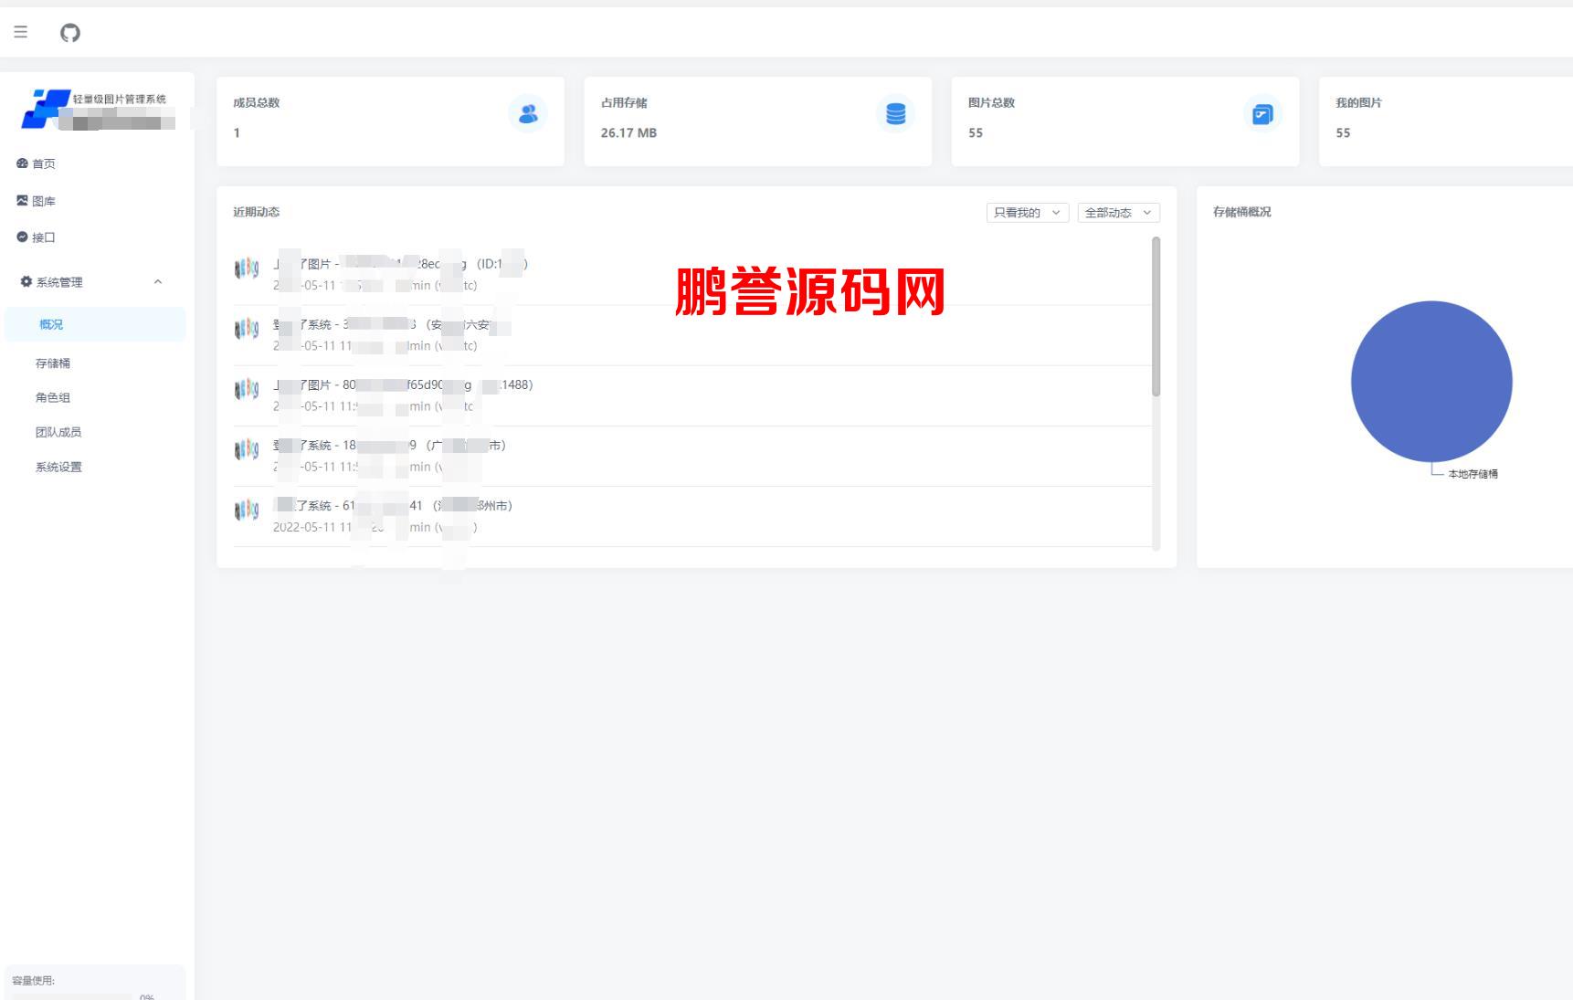Screen dimensions: 1573x1000
Task: Click avatar of the ID: activity entry
Action: (247, 268)
